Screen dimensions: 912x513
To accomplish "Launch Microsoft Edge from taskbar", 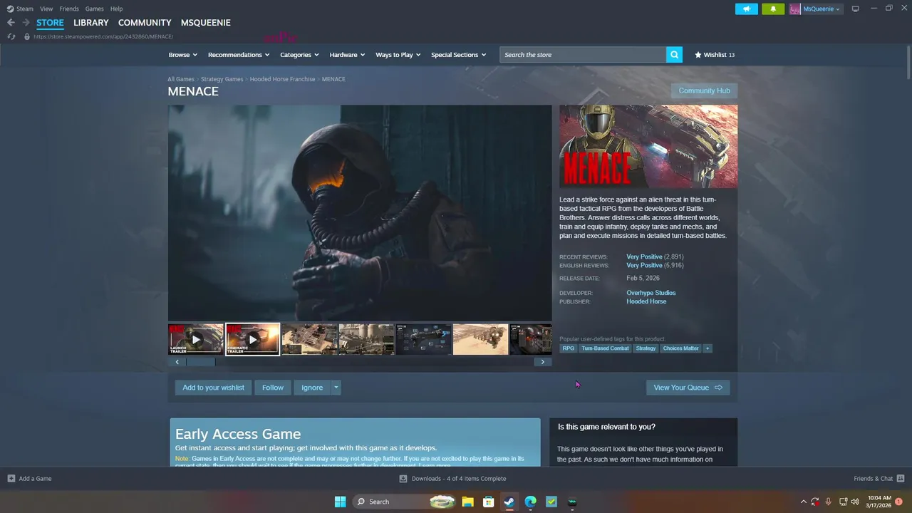I will click(531, 502).
